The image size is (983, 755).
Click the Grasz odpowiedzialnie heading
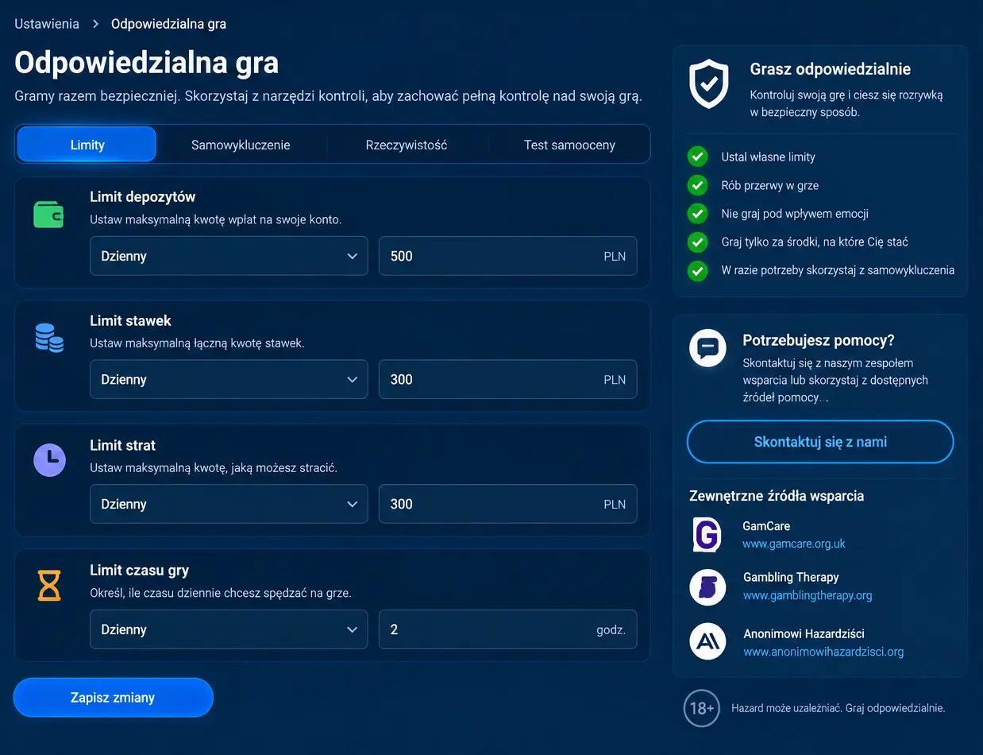pyautogui.click(x=830, y=69)
